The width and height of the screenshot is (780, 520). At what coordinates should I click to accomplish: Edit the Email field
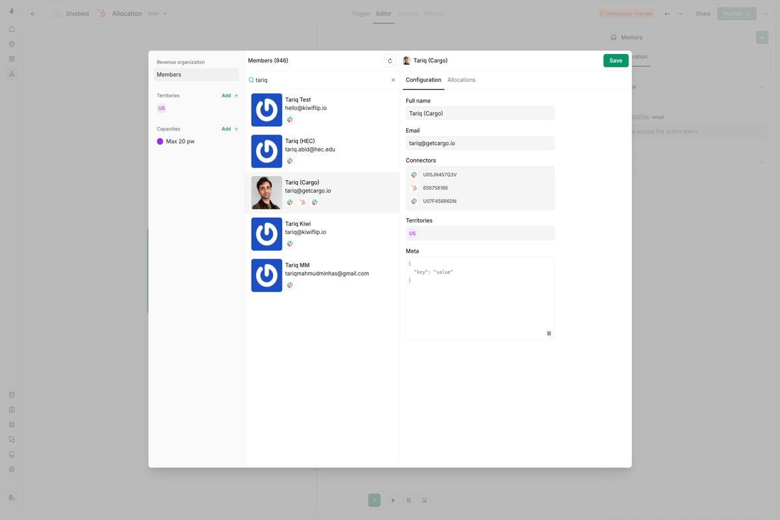click(480, 143)
